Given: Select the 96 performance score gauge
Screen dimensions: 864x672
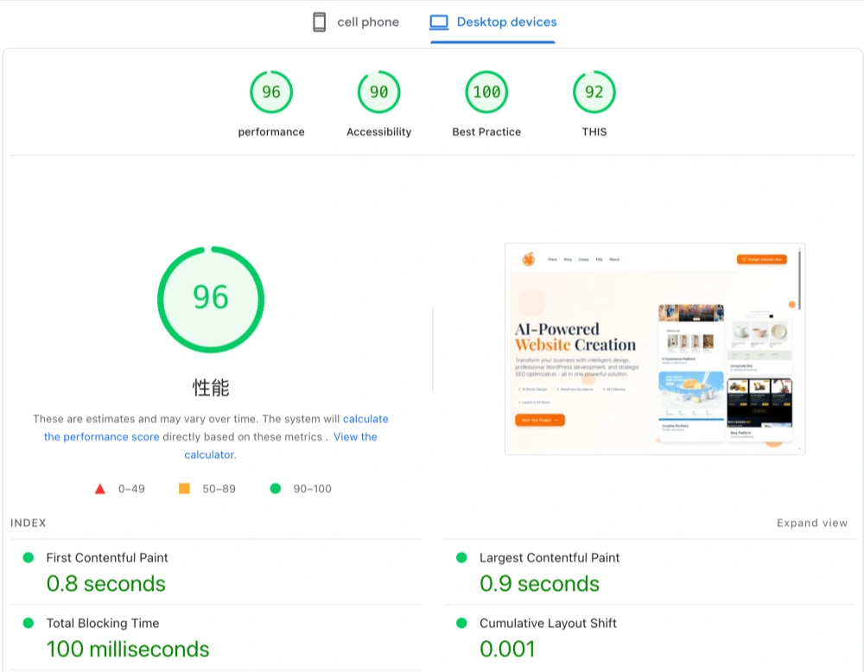Looking at the screenshot, I should pyautogui.click(x=270, y=91).
